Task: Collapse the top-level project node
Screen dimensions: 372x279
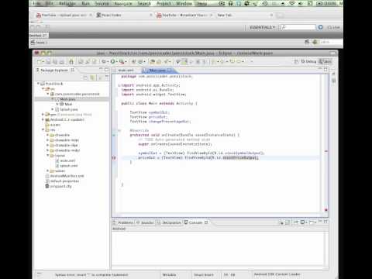Action: pos(38,84)
